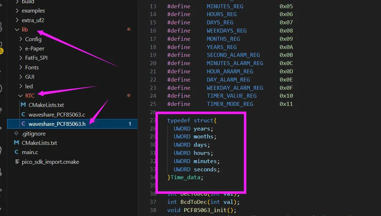Click the git icon beside .gitignore
The width and height of the screenshot is (381, 216).
point(16,133)
